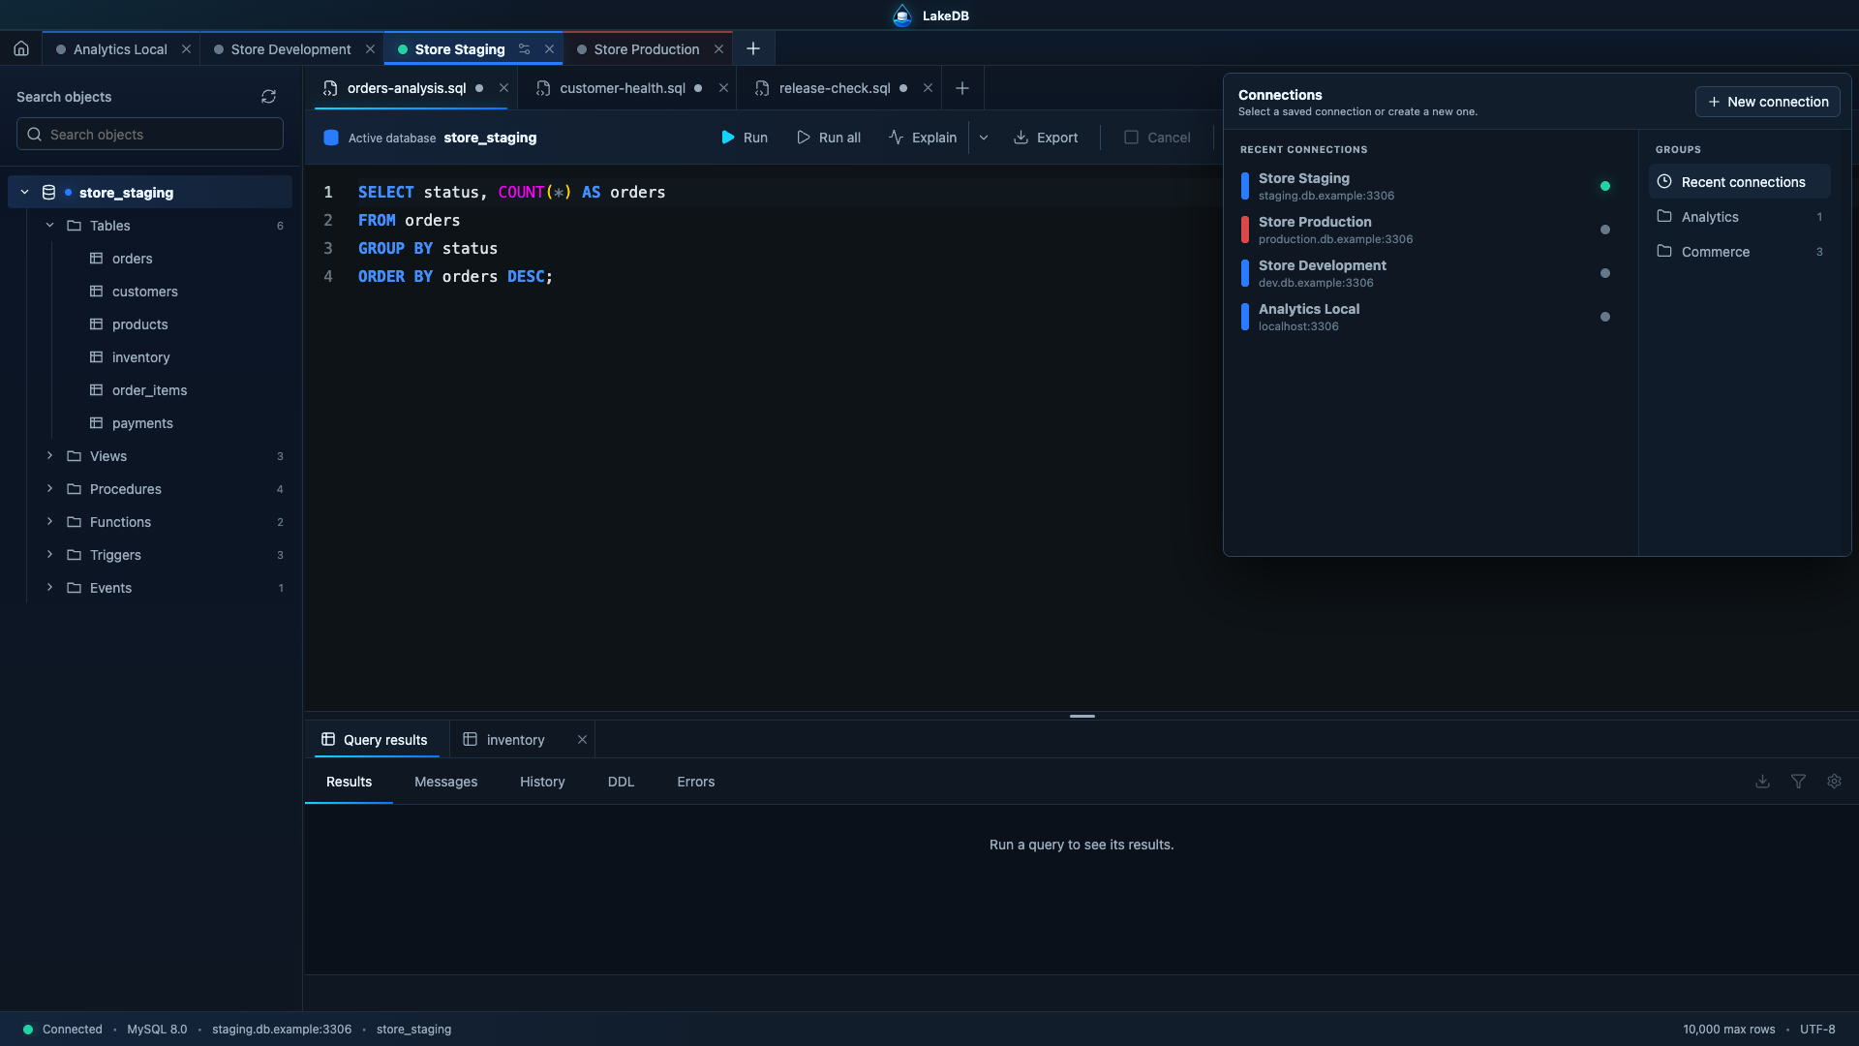Click the results panel resize handle
The height and width of the screenshot is (1046, 1859).
pos(1082,716)
